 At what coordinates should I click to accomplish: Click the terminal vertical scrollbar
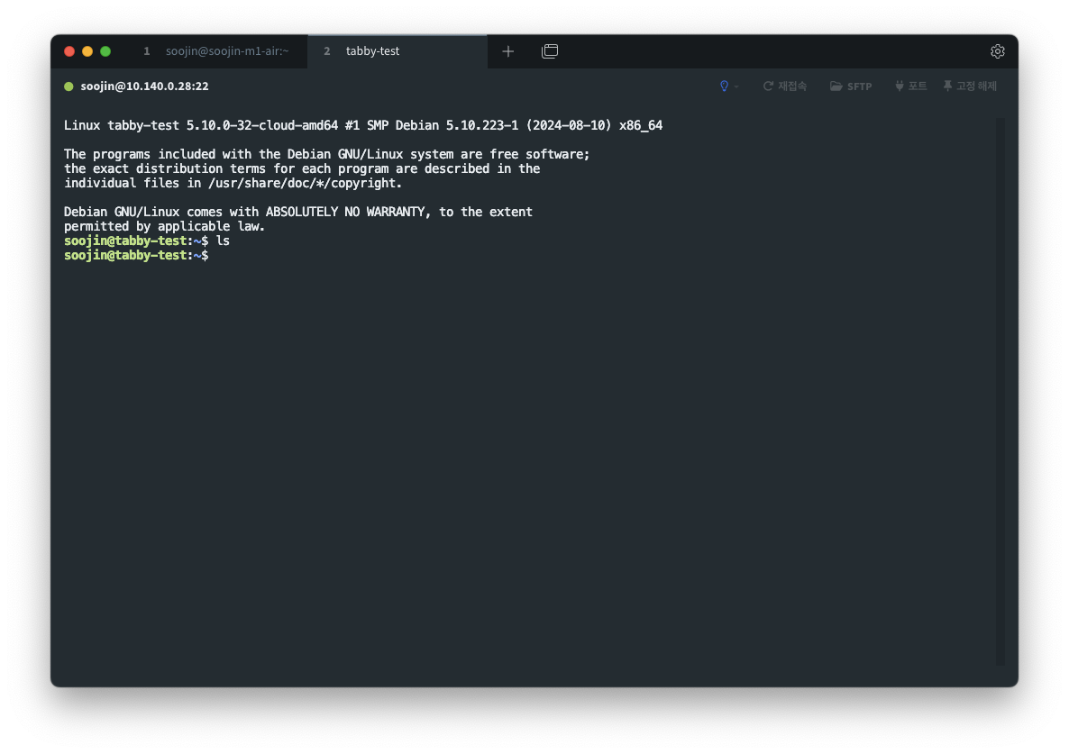(1000, 391)
